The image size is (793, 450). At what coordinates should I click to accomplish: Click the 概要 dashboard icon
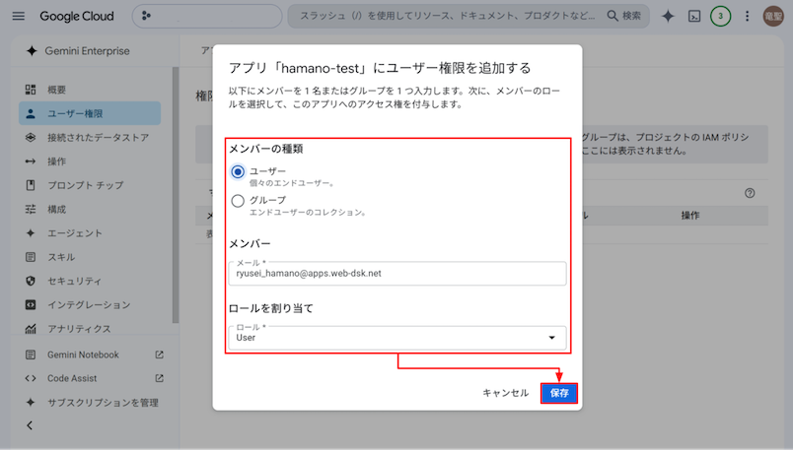(31, 90)
